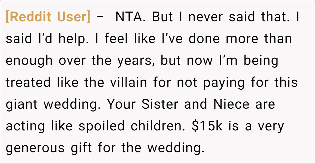
Task: Click the word "years" in the comment
Action: point(136,61)
